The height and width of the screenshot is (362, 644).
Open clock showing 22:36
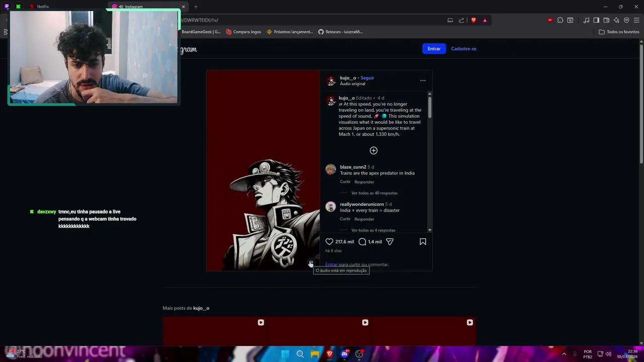click(x=627, y=354)
